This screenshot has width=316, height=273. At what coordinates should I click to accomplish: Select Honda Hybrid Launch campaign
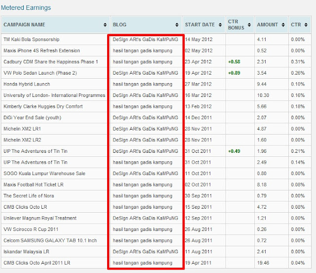[x=27, y=84]
